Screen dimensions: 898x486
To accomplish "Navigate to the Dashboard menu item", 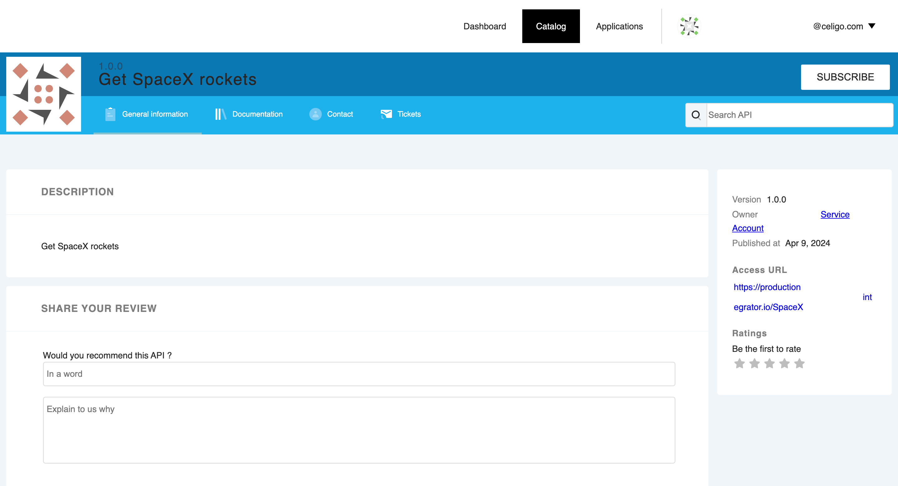I will point(485,26).
